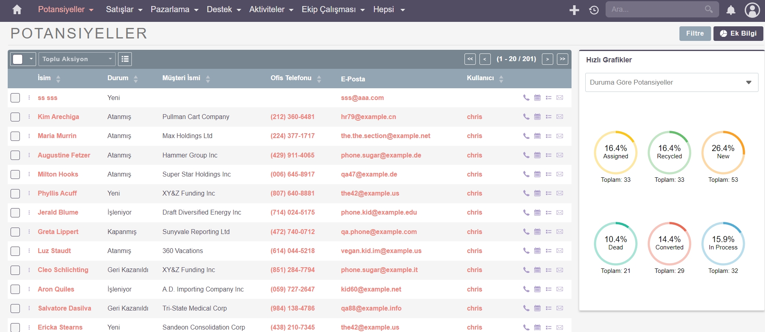
Task: Select the Augustine Fetzer row checkbox
Action: pyautogui.click(x=15, y=155)
